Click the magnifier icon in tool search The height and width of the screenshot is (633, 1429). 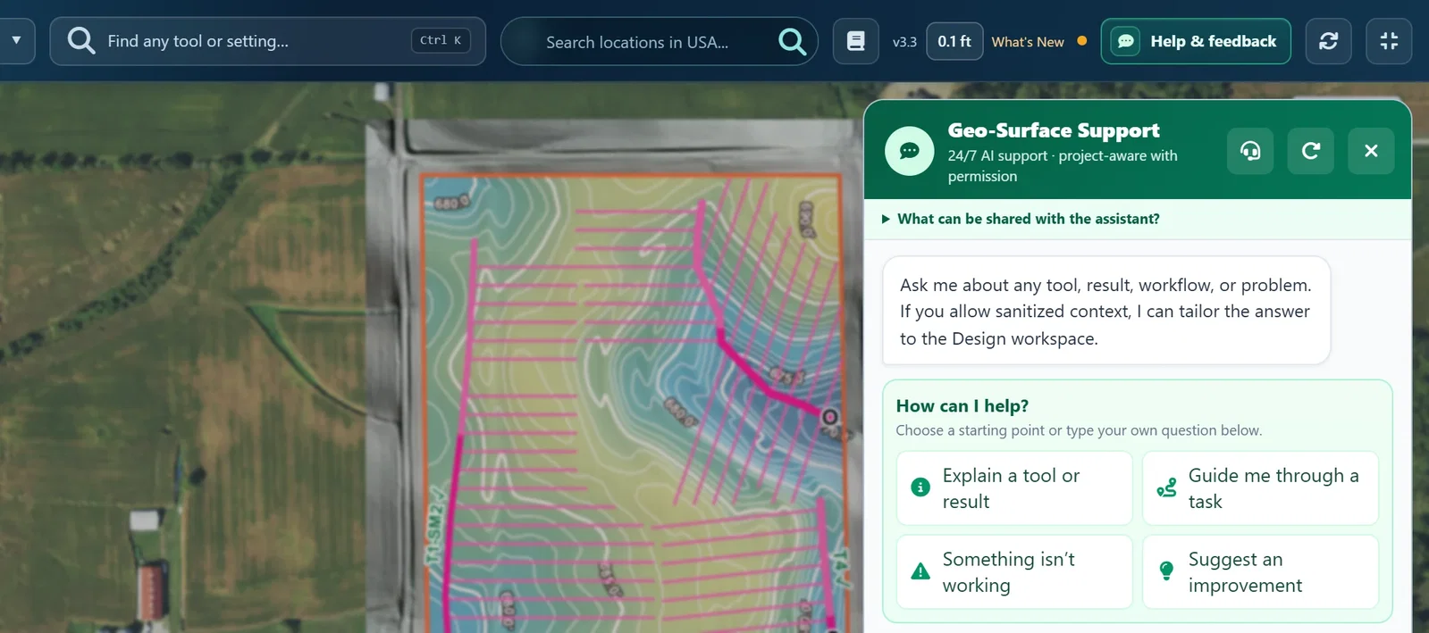tap(80, 41)
